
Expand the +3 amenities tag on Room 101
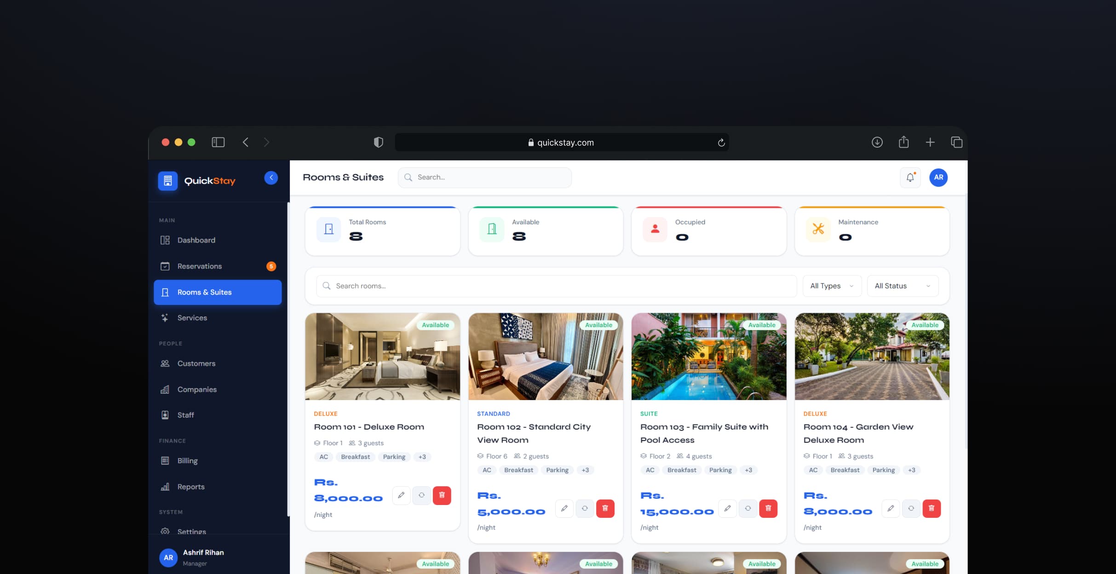[422, 457]
